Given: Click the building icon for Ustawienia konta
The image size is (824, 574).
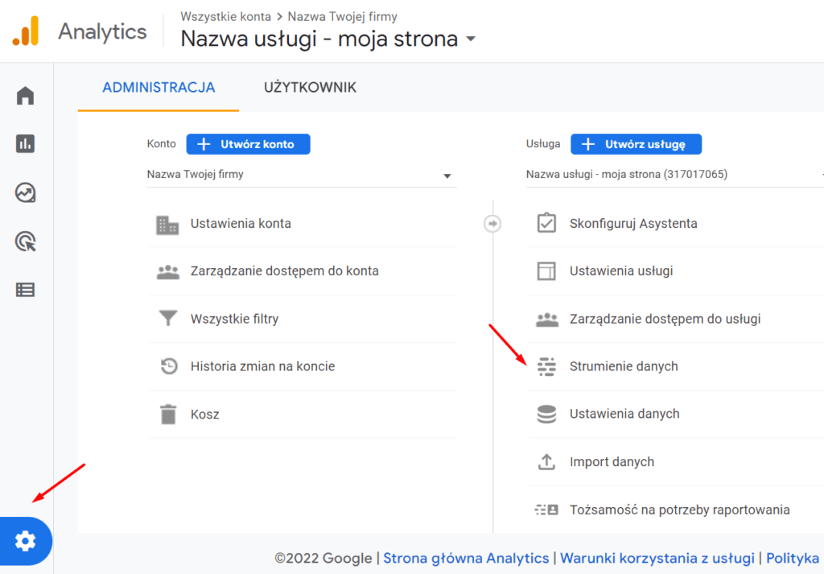Looking at the screenshot, I should coord(167,225).
